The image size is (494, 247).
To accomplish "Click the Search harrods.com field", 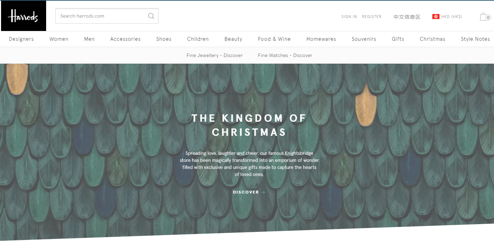I will 107,16.
